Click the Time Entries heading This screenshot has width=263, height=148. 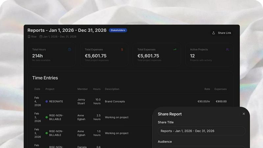(45, 78)
